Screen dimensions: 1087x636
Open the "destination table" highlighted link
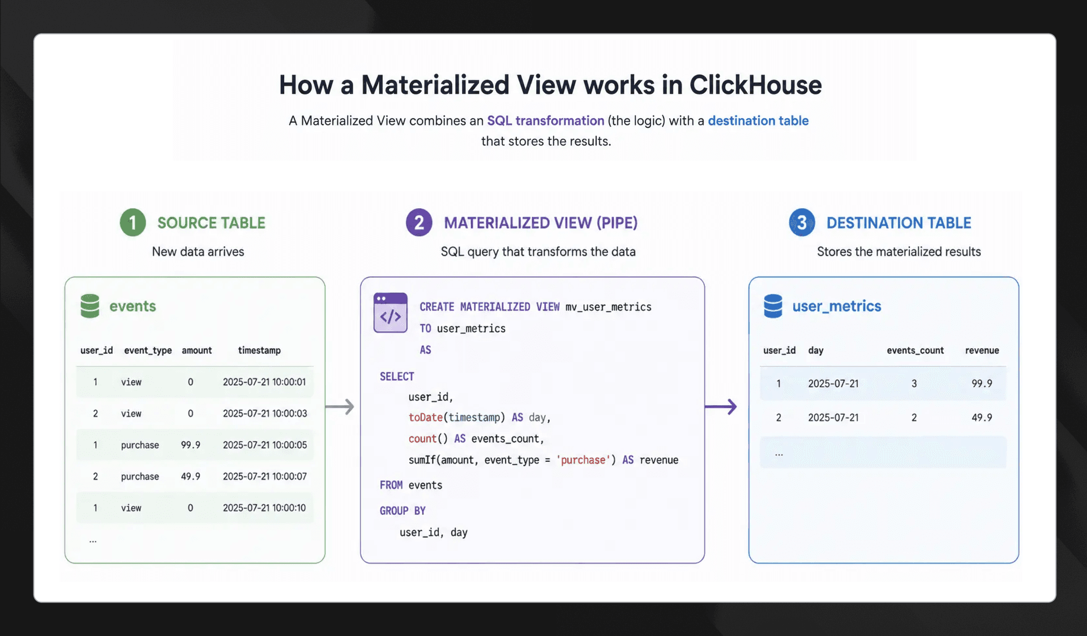pyautogui.click(x=758, y=121)
